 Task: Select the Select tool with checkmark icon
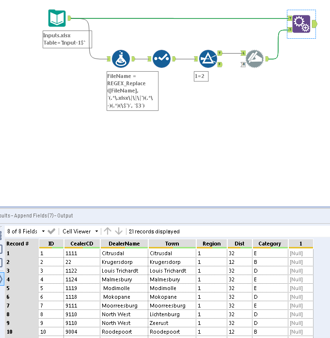coord(161,59)
